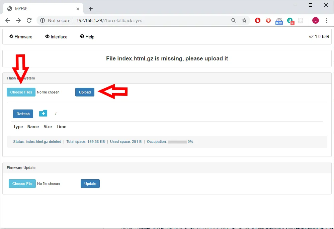Open a new browser tab
Viewport: 334px width, 229px height.
pyautogui.click(x=90, y=9)
